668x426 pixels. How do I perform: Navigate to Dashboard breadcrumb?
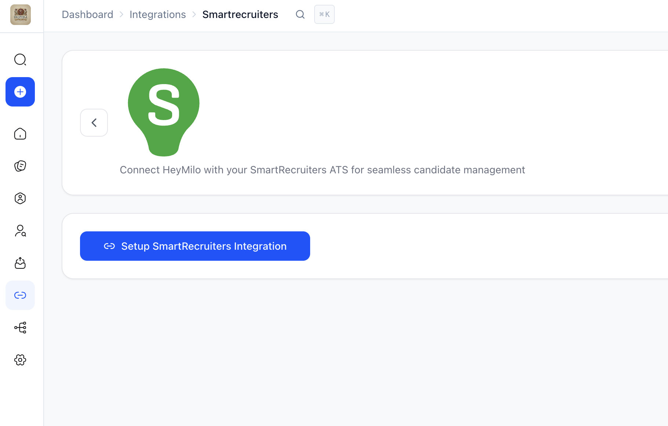[87, 14]
